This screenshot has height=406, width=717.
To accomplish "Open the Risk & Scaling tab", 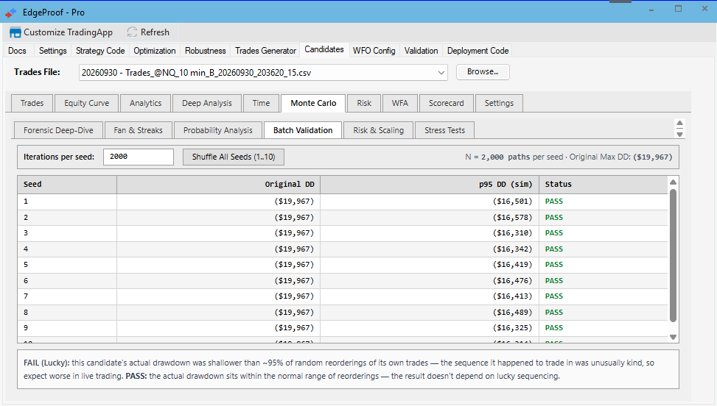I will click(x=378, y=130).
